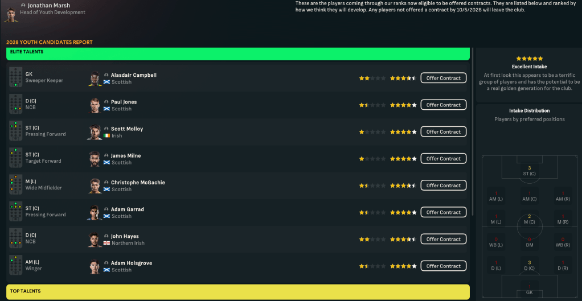Open Adam Holsgrove's player profile link
Viewport: 582px width, 301px height.
click(132, 263)
